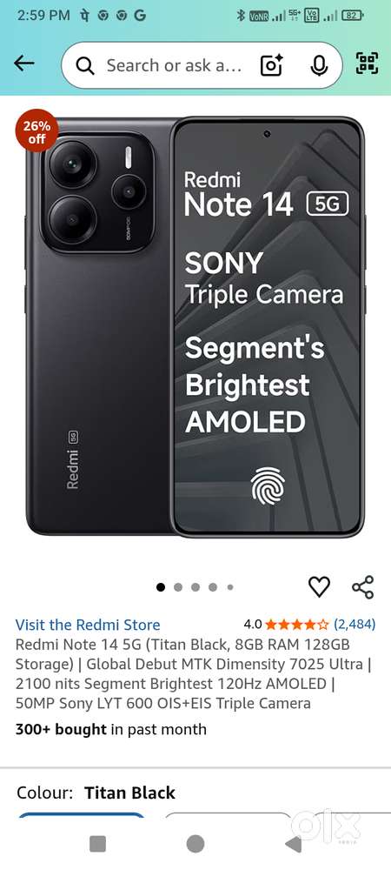Tap the share icon

pos(362,587)
